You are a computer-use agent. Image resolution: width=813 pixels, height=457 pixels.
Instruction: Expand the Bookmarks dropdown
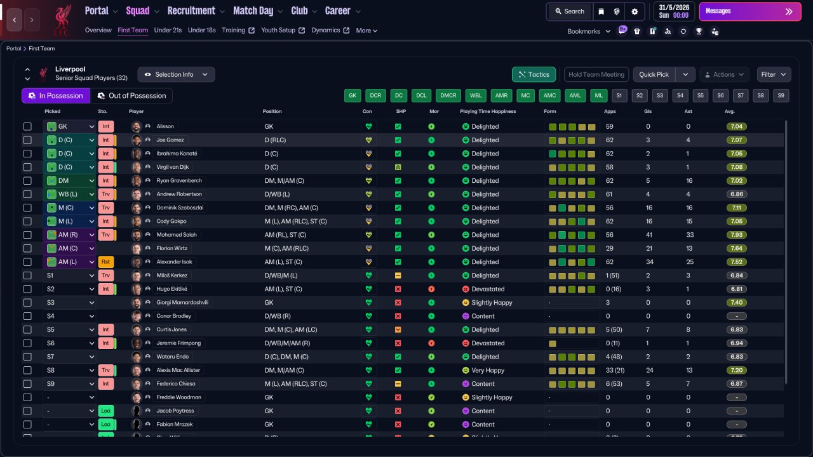tap(589, 31)
